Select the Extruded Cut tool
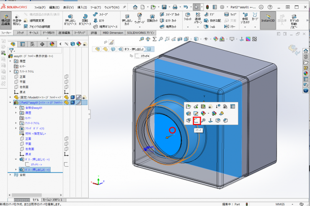Screen dimensions: 310x206 pos(126,19)
